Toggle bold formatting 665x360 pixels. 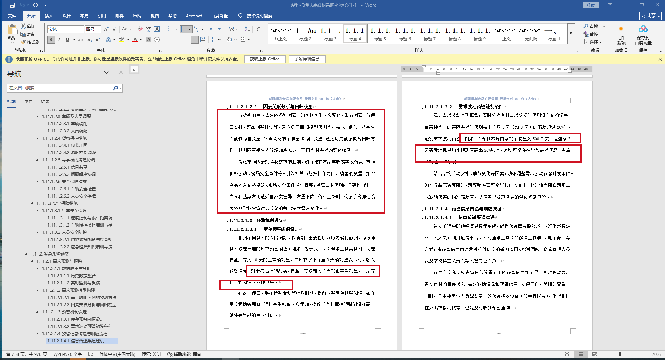51,40
